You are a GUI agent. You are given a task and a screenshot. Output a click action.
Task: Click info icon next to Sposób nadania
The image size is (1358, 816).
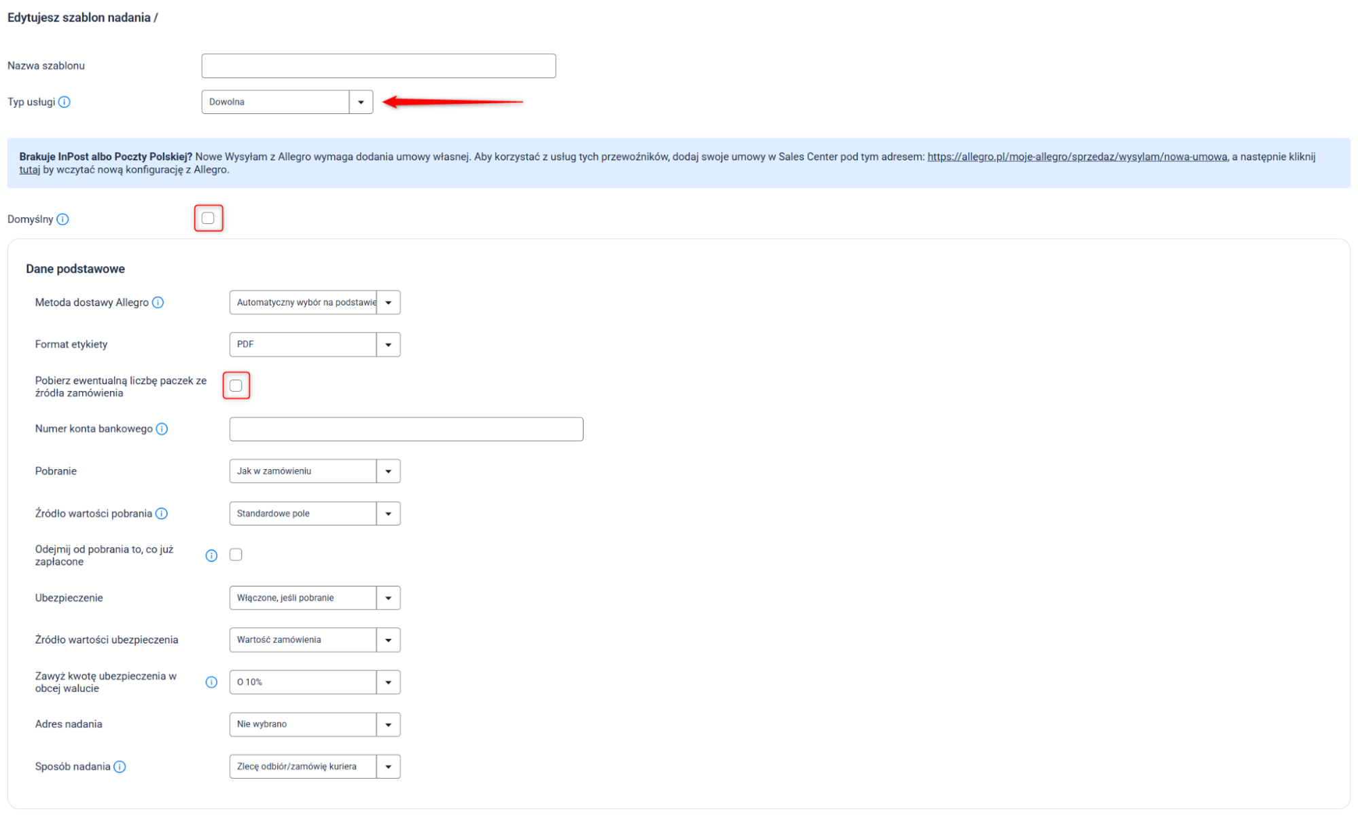(120, 767)
